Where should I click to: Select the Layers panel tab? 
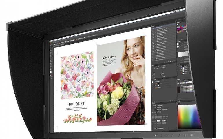(x=179, y=65)
